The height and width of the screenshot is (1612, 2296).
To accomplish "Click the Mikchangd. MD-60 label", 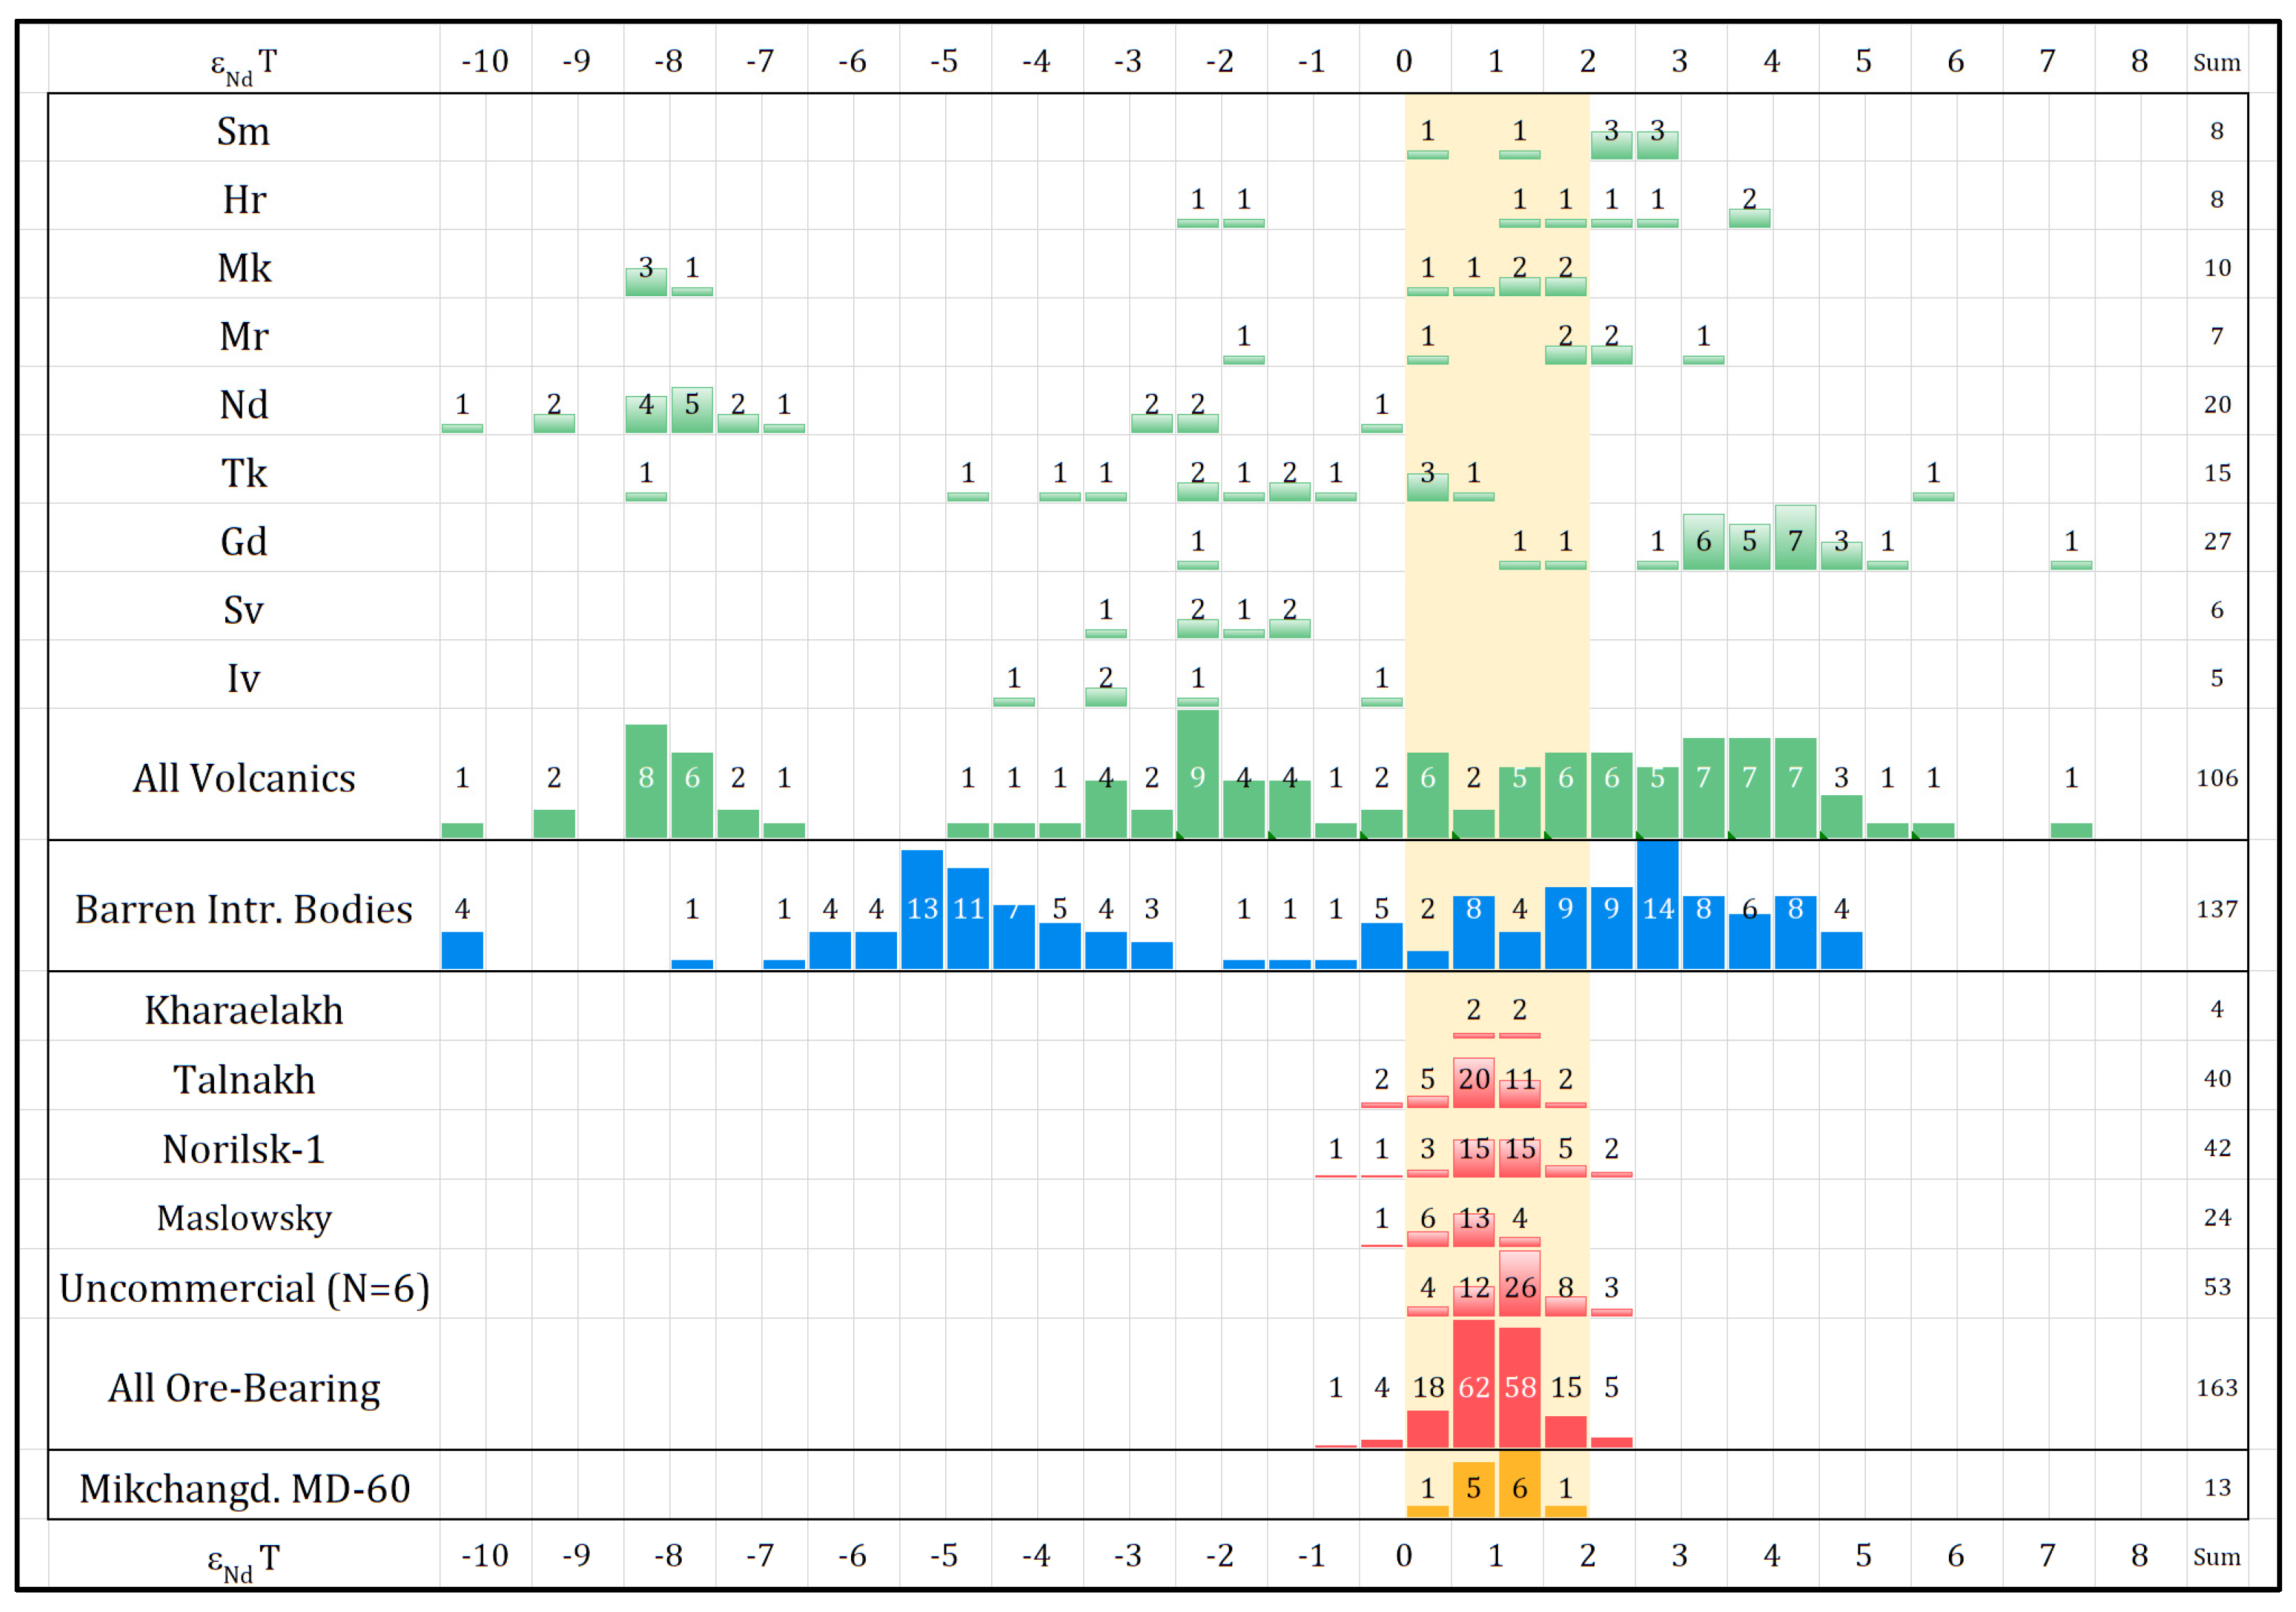I will (x=243, y=1488).
